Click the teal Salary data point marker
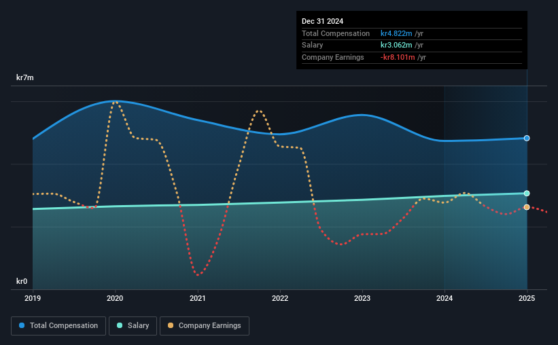Screen dimensions: 558x345 pyautogui.click(x=527, y=194)
